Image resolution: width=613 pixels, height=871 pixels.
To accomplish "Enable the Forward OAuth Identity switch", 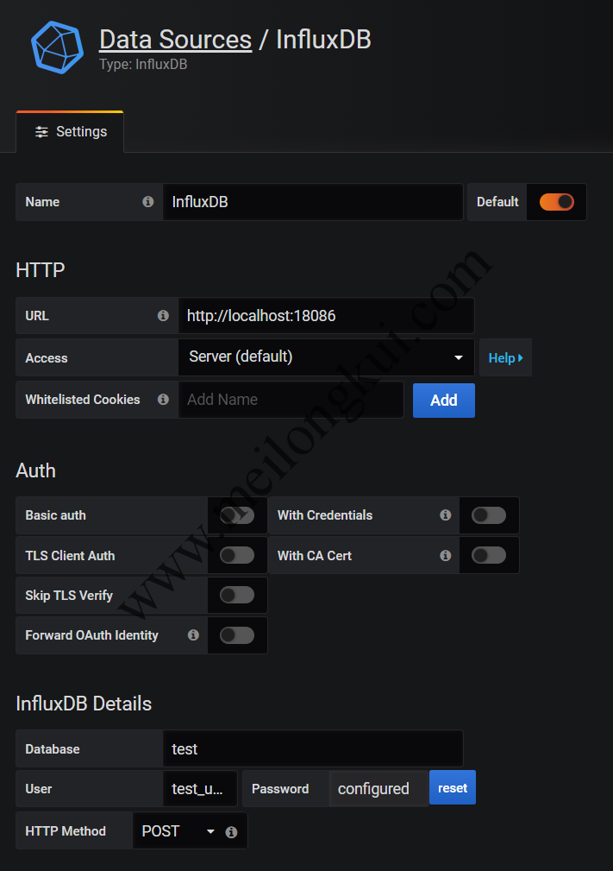I will click(237, 635).
